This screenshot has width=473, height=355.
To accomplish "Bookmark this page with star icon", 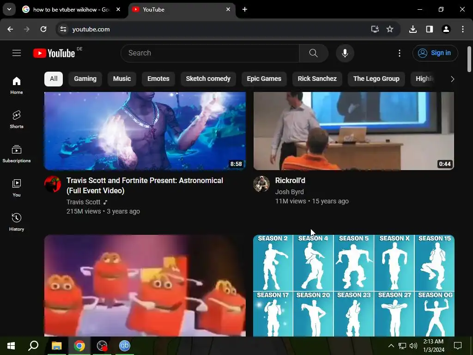I will coord(390,29).
